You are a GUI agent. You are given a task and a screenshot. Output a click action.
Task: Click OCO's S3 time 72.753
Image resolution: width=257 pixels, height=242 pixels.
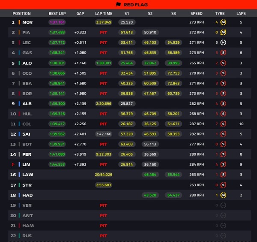tap(173, 73)
